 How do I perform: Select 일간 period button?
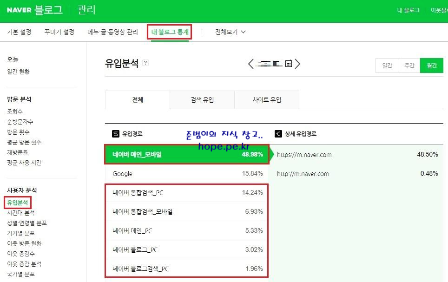coord(387,66)
